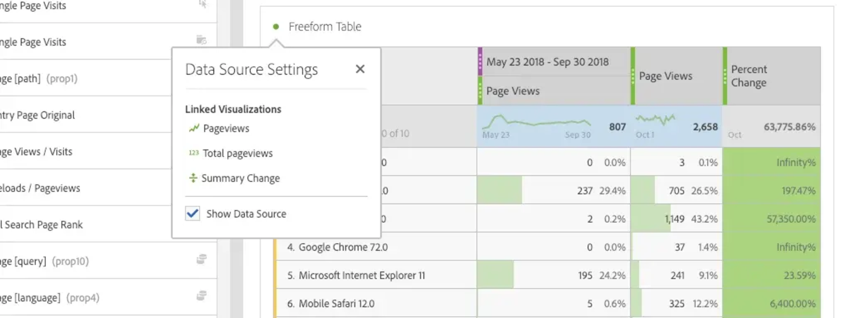The width and height of the screenshot is (850, 318).
Task: Click the Summary Change icon
Action: tap(193, 178)
